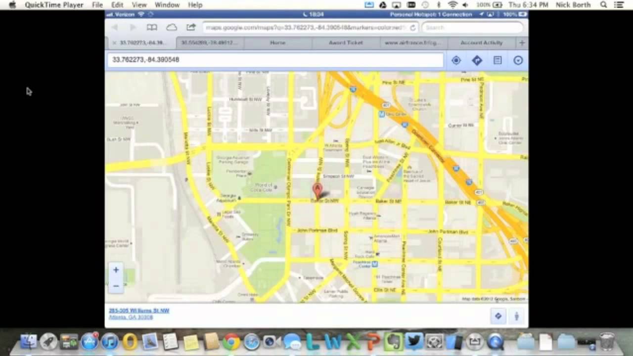The height and width of the screenshot is (356, 633).
Task: Tap the directions diamond icon in map toolbar
Action: [x=477, y=60]
